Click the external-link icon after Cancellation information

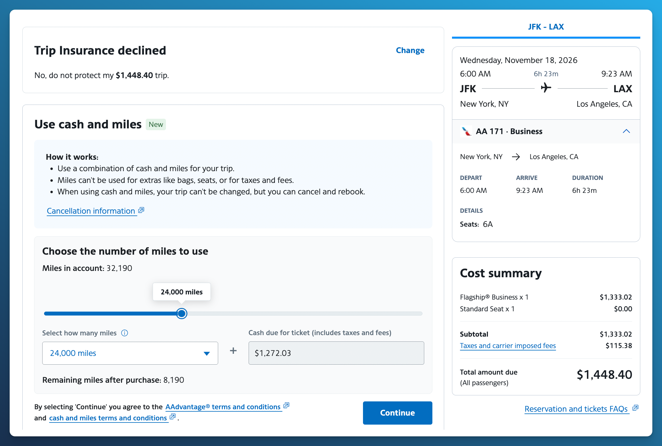(141, 210)
